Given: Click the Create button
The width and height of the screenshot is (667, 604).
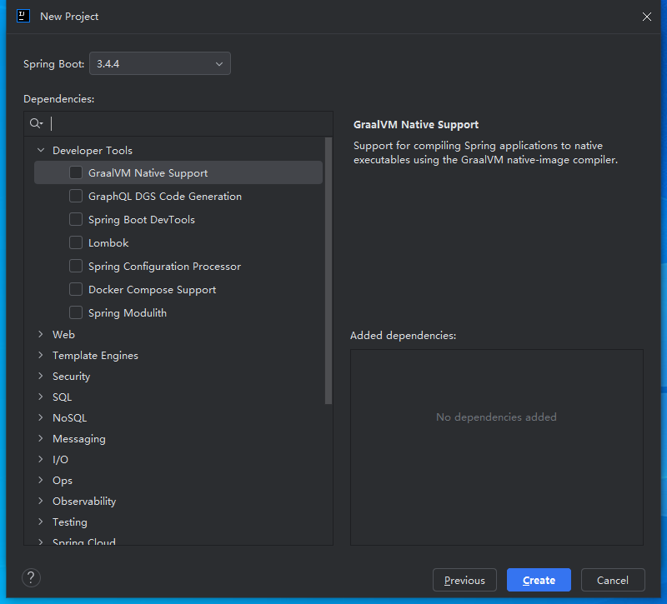Looking at the screenshot, I should pyautogui.click(x=539, y=580).
